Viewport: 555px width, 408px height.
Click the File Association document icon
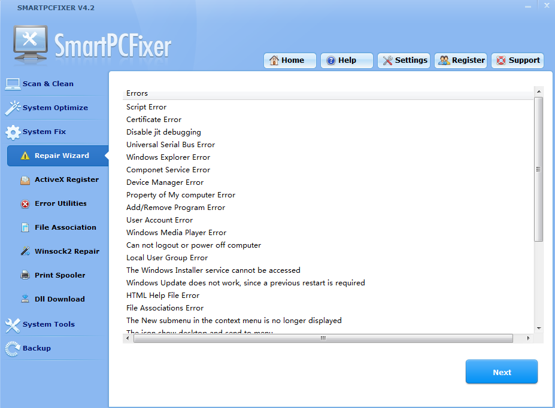pyautogui.click(x=25, y=228)
